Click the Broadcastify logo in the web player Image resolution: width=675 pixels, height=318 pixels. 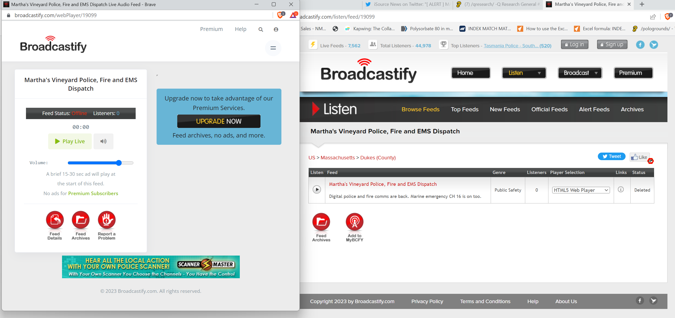click(53, 44)
